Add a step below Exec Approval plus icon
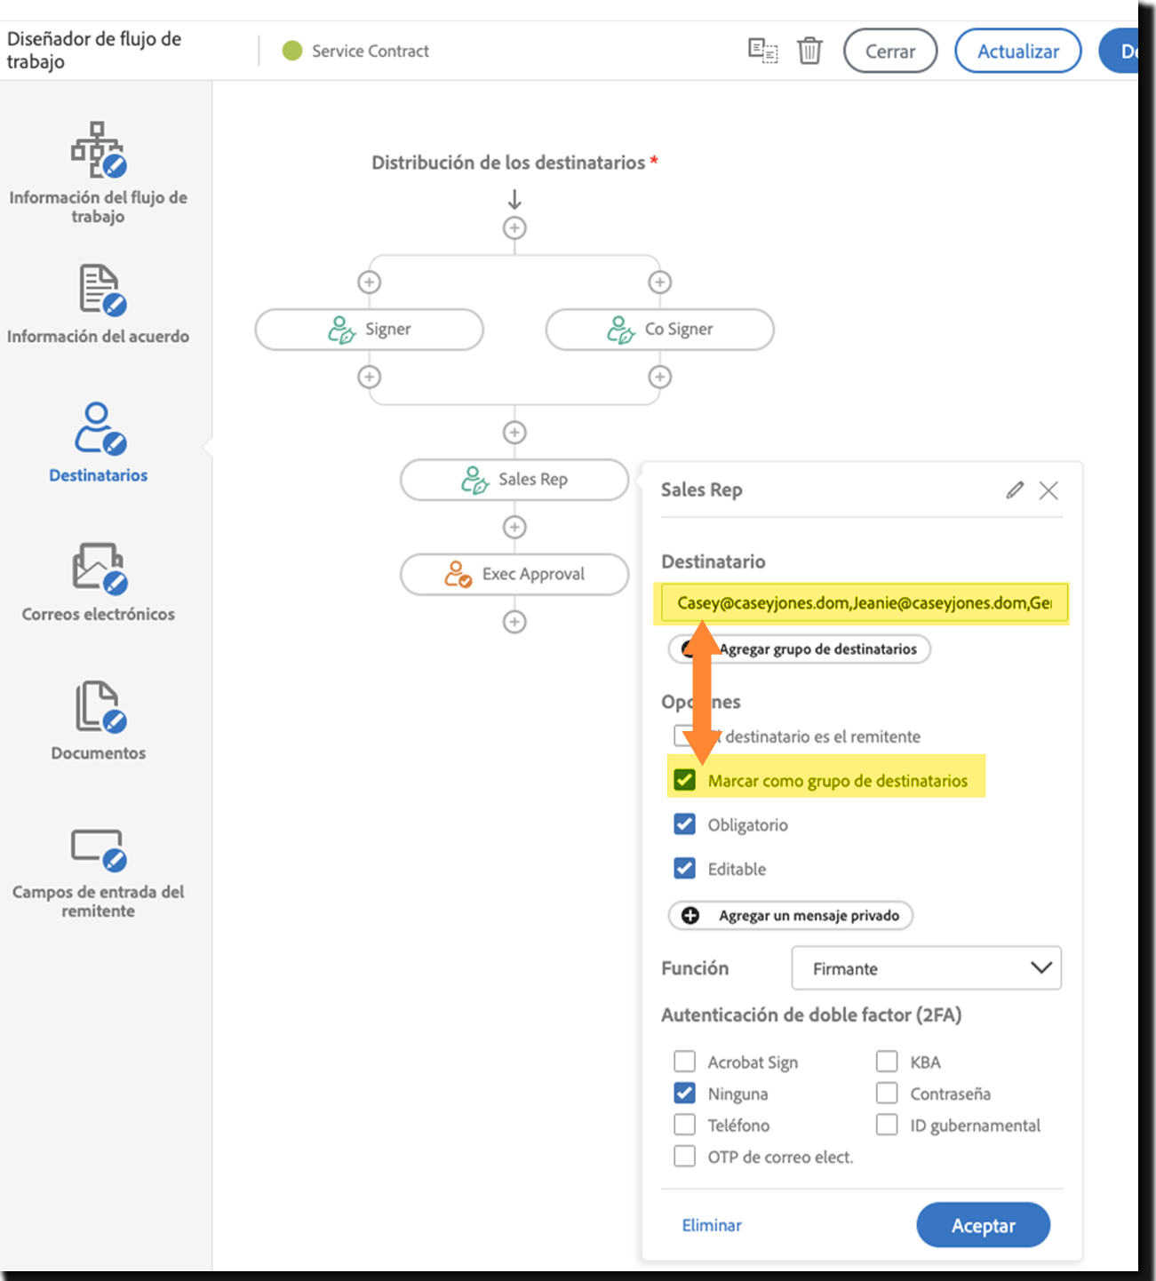The image size is (1156, 1281). pyautogui.click(x=514, y=622)
